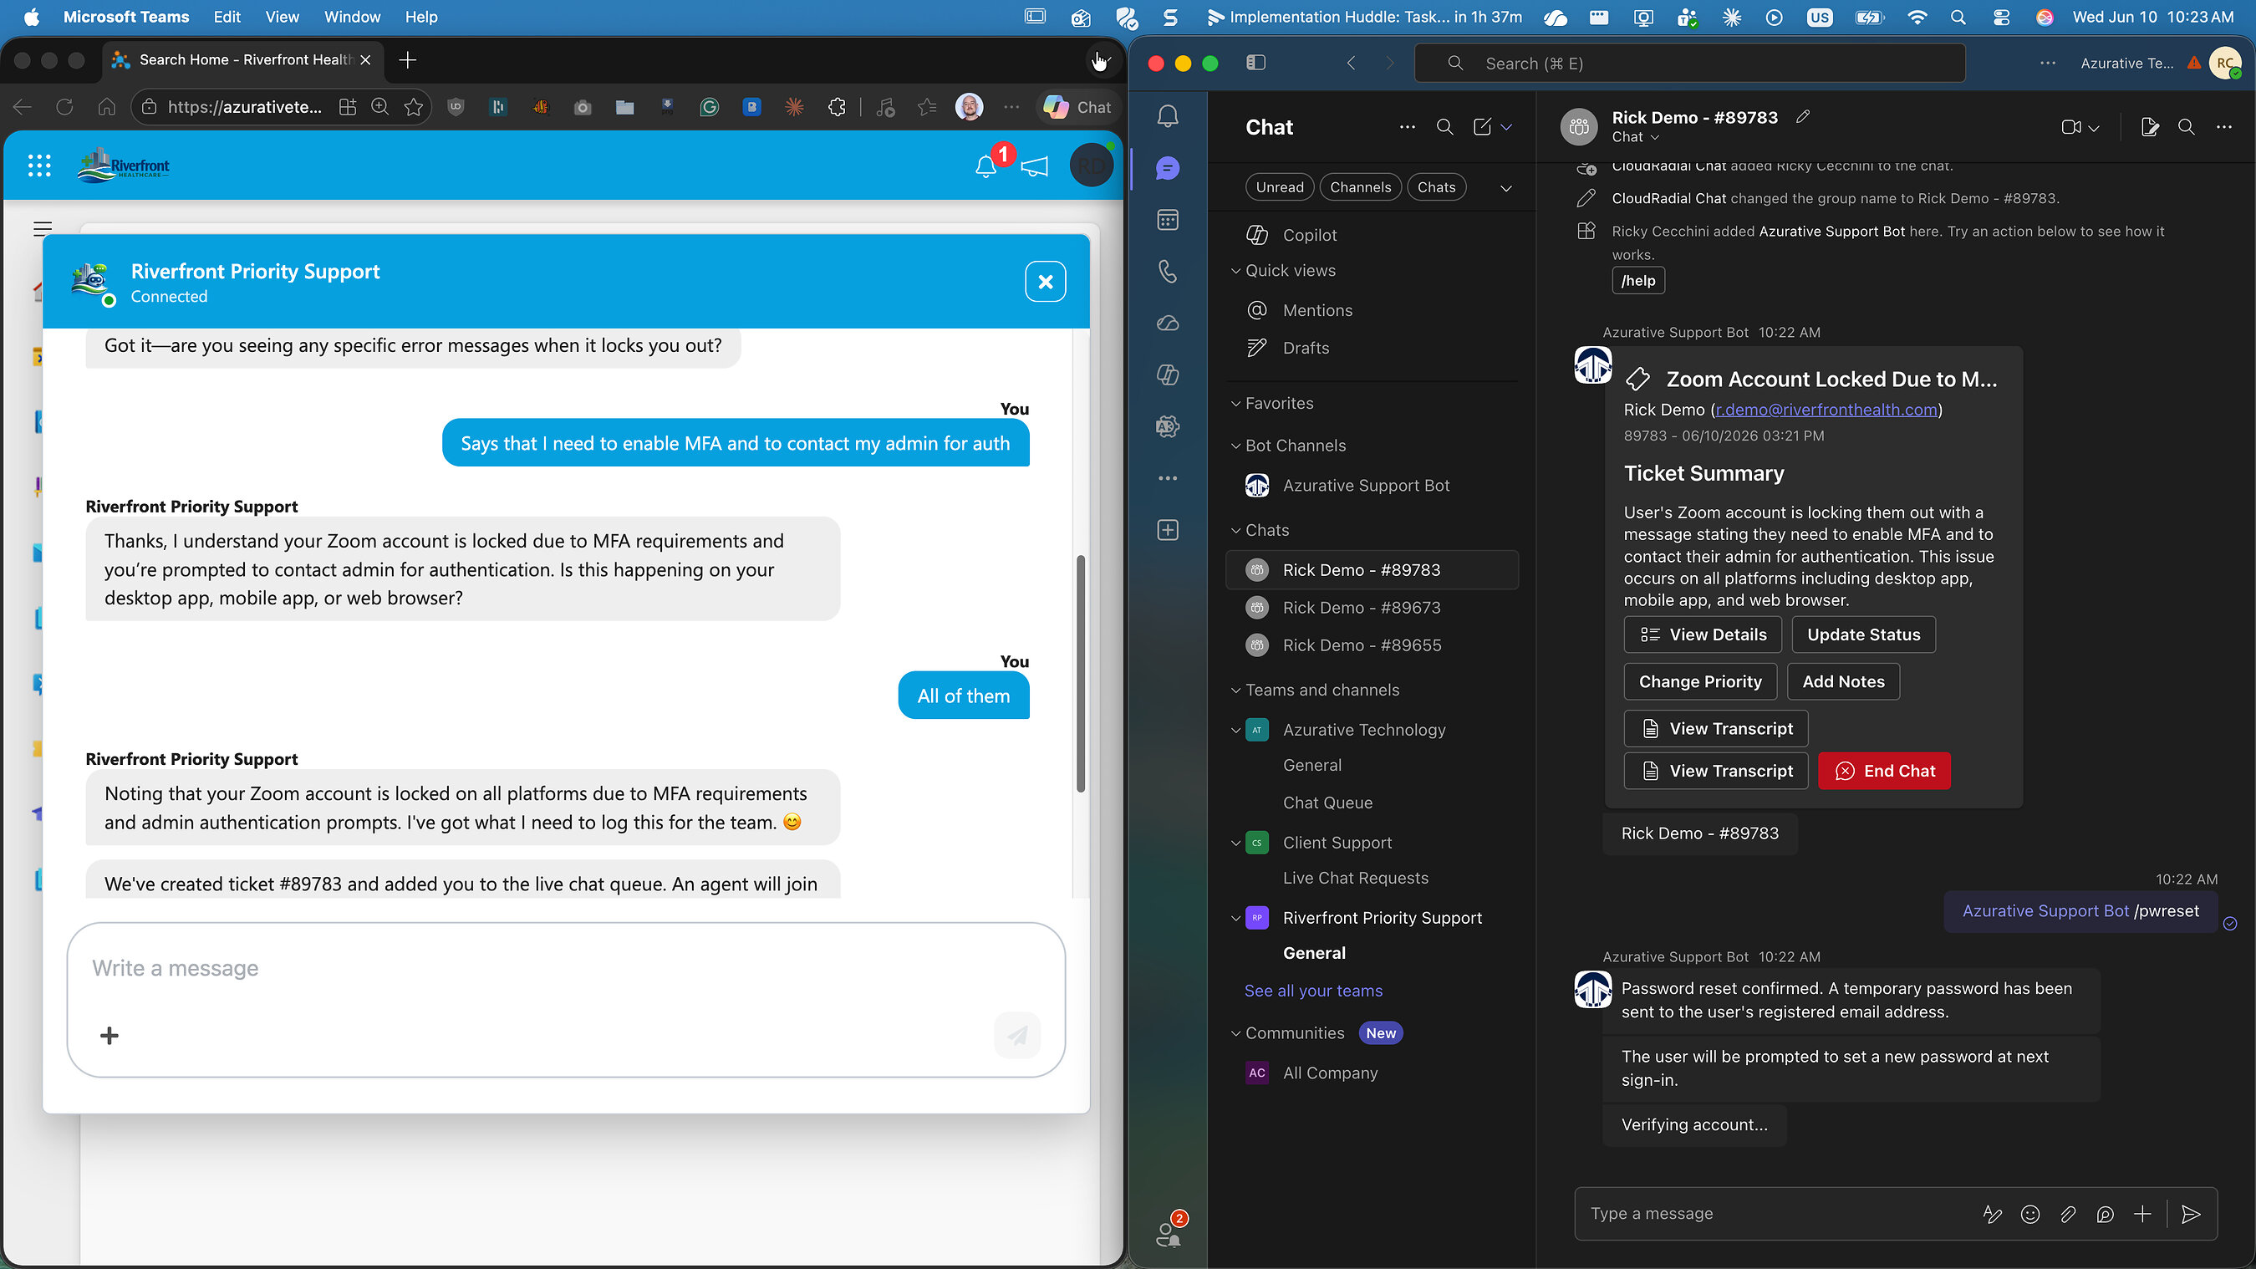Open OneDrive cloud icon in Teams sidebar

1168,324
